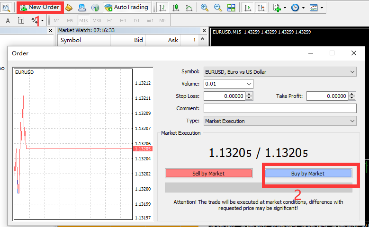The image size is (369, 227).
Task: Zoom in on the chart
Action: click(x=205, y=8)
